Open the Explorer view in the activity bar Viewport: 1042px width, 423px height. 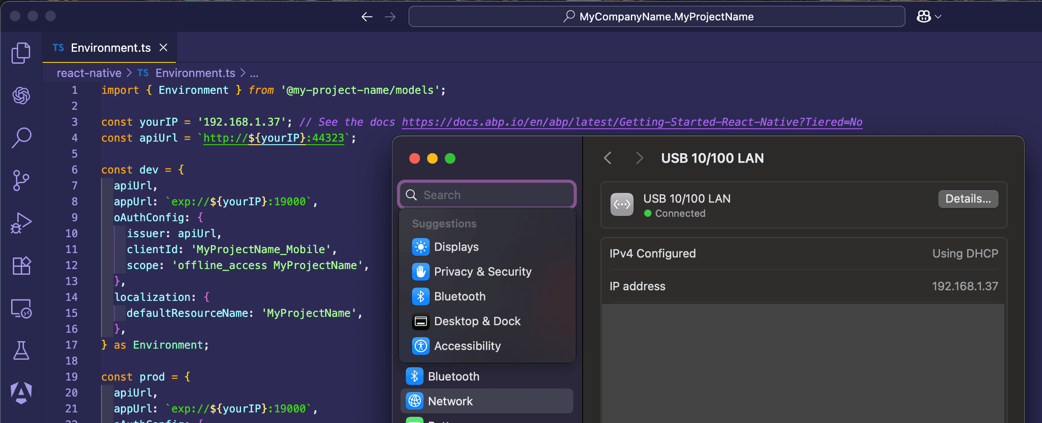pyautogui.click(x=20, y=53)
